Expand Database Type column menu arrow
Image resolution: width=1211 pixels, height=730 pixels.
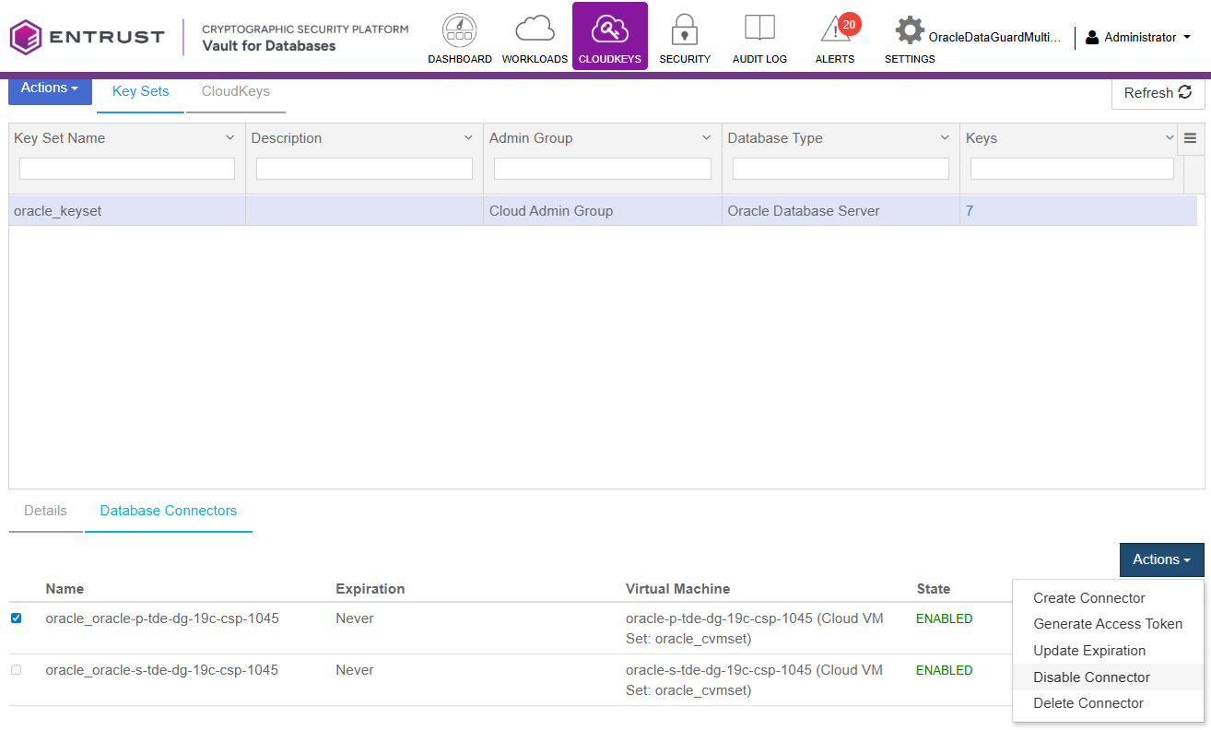pos(945,138)
